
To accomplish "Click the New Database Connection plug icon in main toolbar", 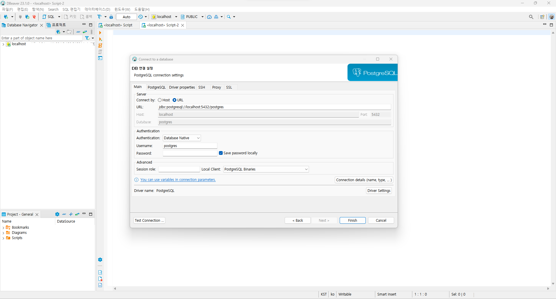I will pos(6,17).
